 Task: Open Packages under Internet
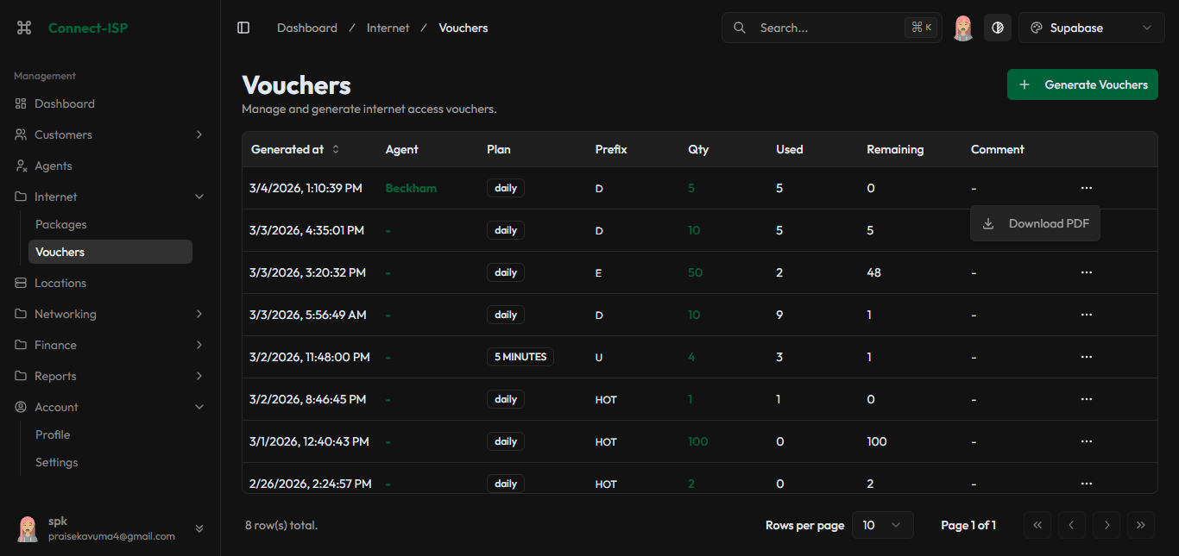tap(61, 224)
